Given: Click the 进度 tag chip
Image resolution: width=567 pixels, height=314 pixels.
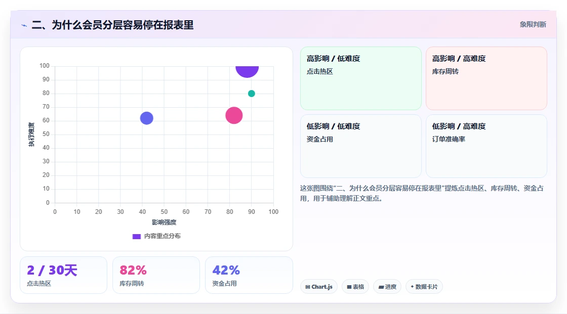Looking at the screenshot, I should [387, 287].
